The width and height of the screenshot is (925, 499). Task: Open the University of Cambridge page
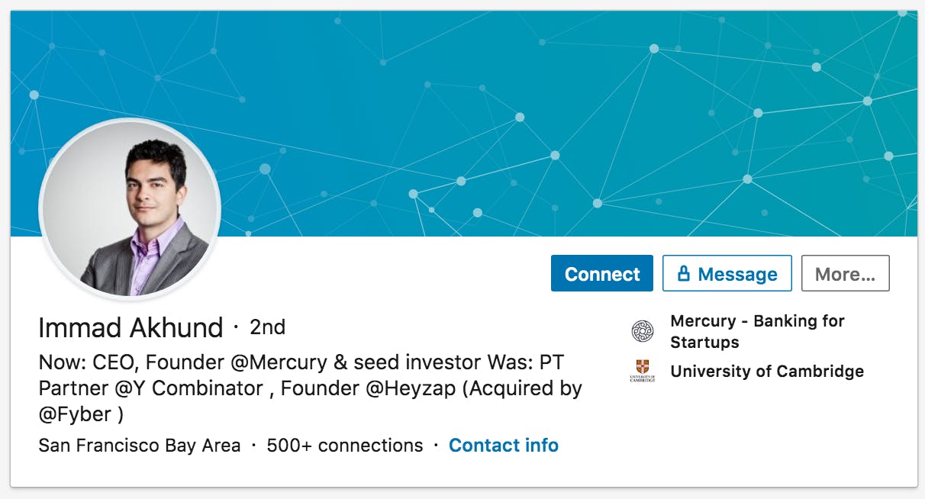click(767, 372)
